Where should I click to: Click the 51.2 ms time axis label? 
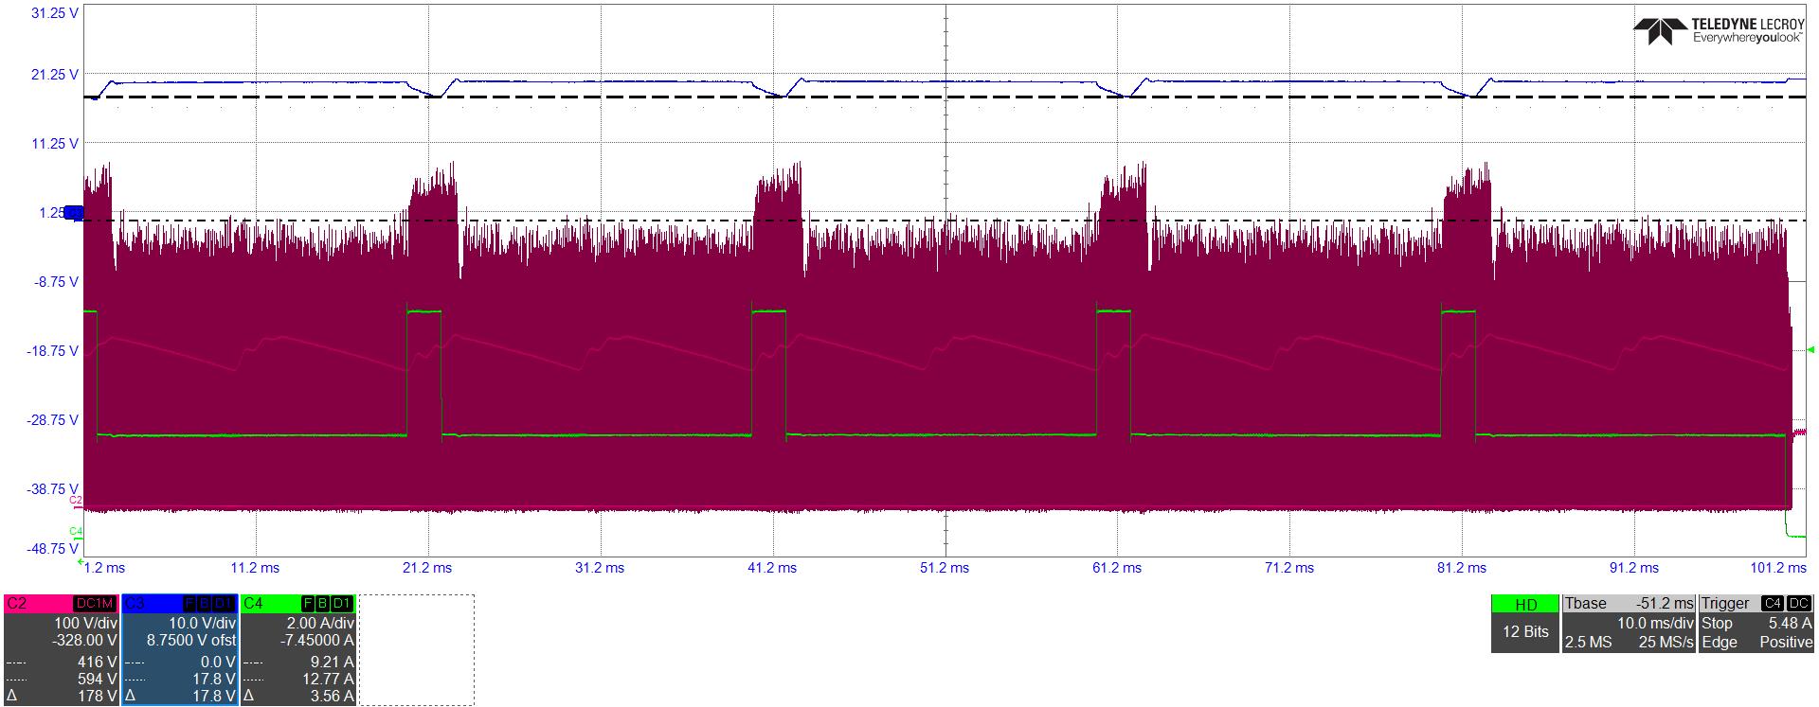pos(945,568)
